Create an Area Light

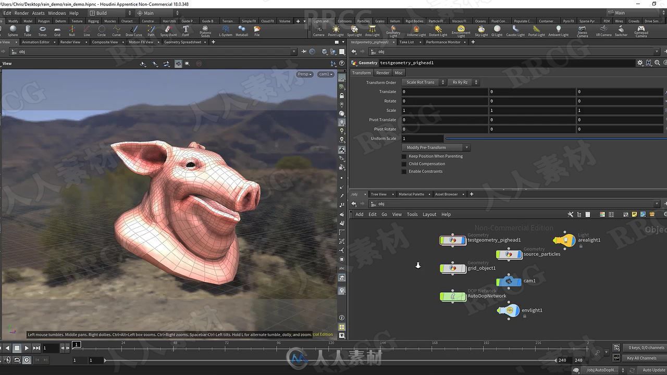(372, 31)
